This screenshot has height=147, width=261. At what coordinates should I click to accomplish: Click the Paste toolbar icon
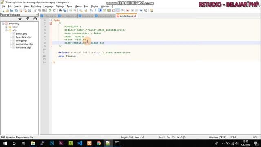(44, 11)
